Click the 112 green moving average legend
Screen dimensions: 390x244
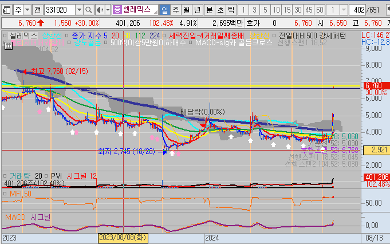click(140, 36)
